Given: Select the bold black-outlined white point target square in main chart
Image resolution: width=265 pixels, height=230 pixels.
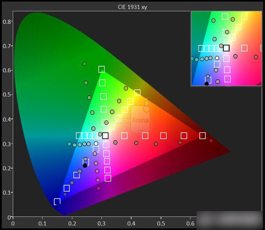Looking at the screenshot, I should 105,136.
